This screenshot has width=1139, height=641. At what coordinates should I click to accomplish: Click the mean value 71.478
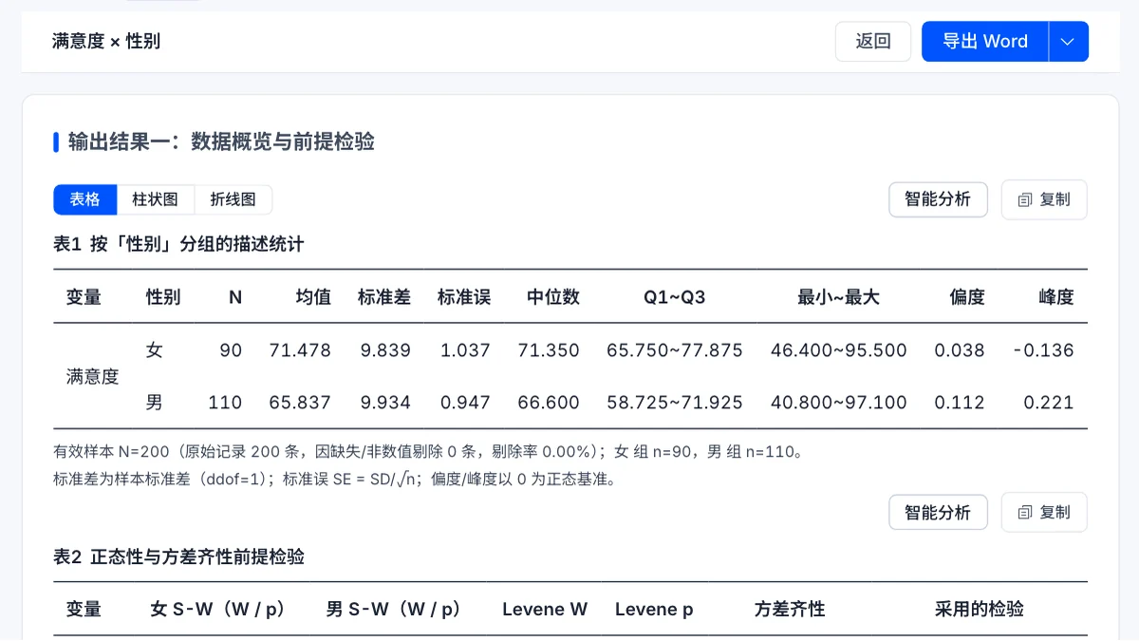pos(300,350)
